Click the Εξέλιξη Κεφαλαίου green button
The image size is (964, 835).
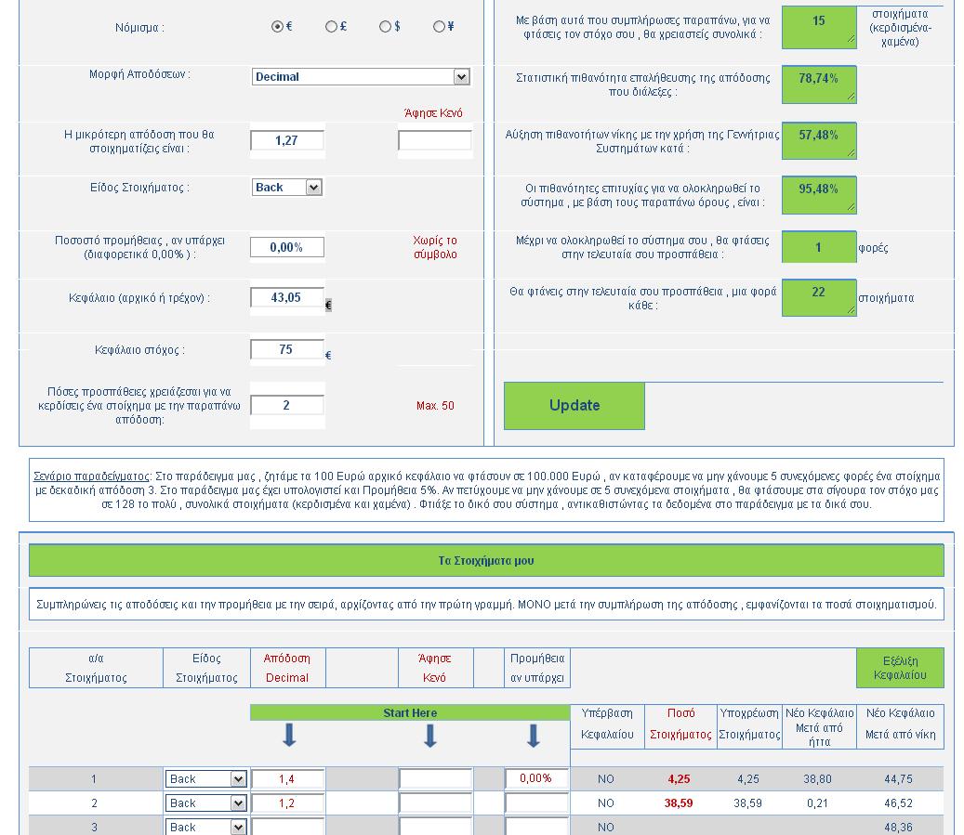[900, 668]
